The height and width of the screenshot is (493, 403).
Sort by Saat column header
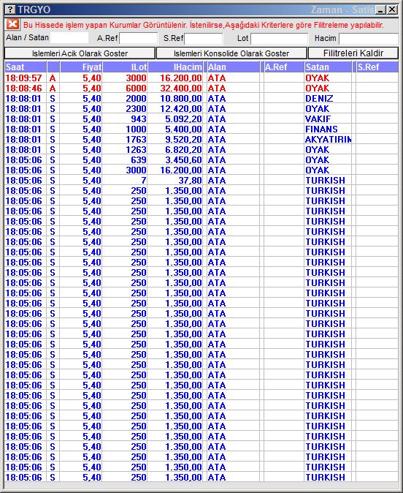pos(26,67)
